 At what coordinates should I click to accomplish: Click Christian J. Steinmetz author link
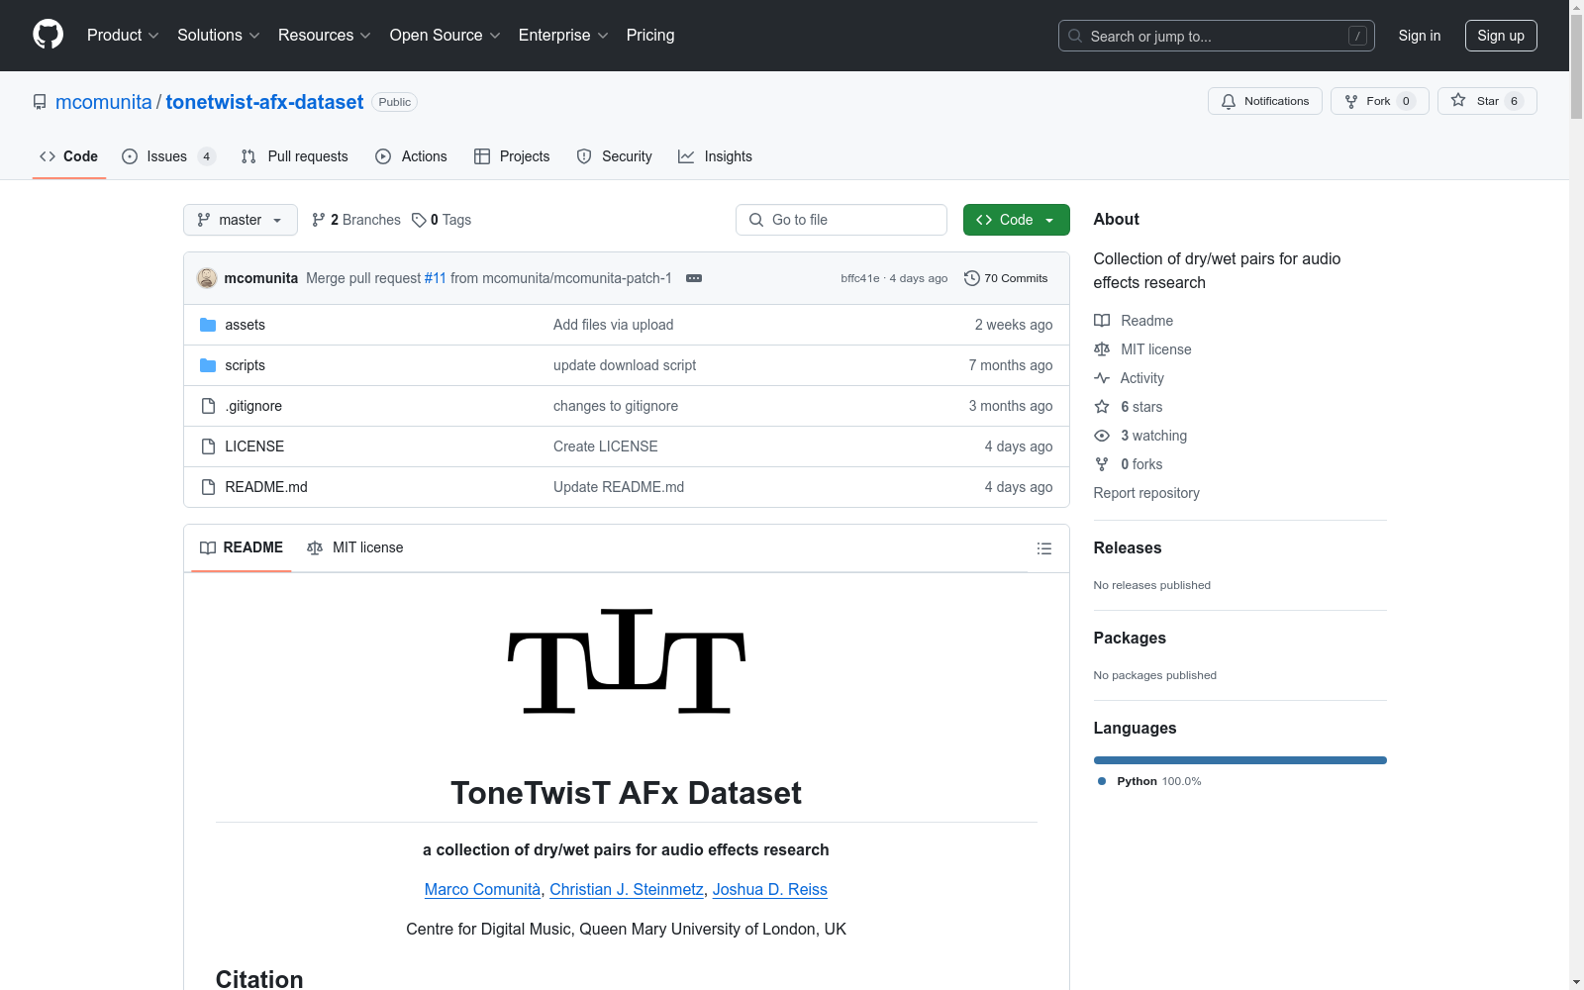pos(627,889)
